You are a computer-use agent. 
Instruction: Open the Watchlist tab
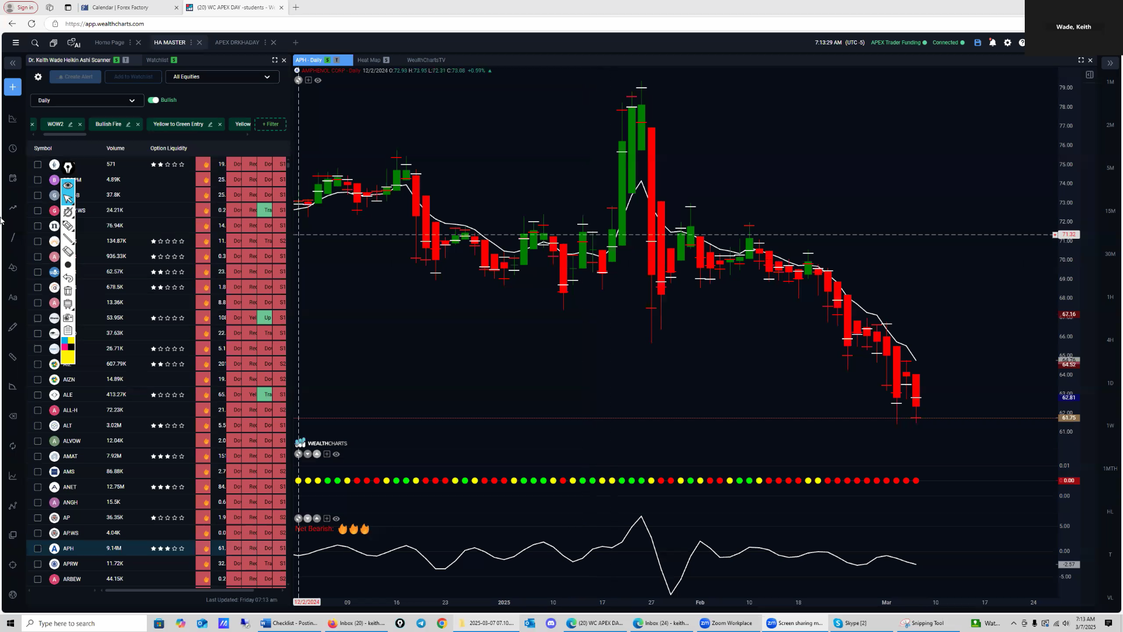tap(157, 60)
